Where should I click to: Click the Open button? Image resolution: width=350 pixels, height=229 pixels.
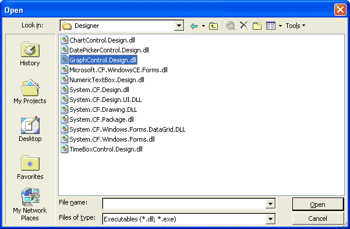(318, 204)
